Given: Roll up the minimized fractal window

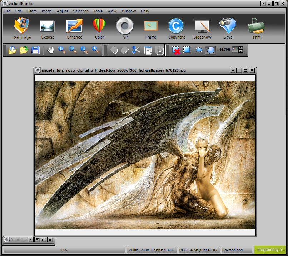Looking at the screenshot, I should pyautogui.click(x=31, y=240).
